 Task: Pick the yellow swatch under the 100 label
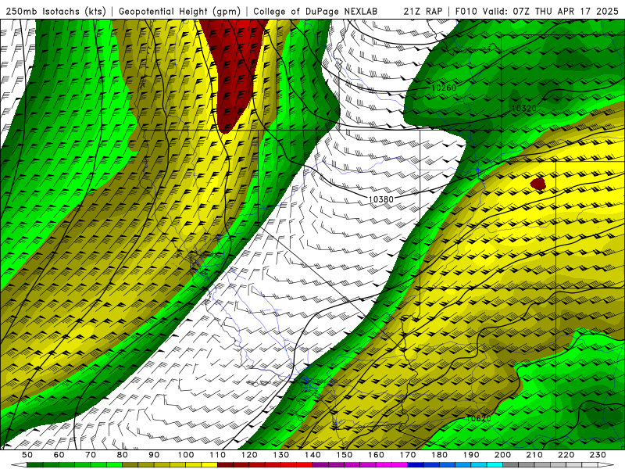click(x=194, y=465)
